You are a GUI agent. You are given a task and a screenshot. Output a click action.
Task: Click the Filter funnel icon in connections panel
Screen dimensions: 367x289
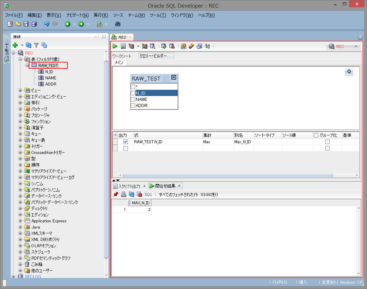[x=36, y=45]
